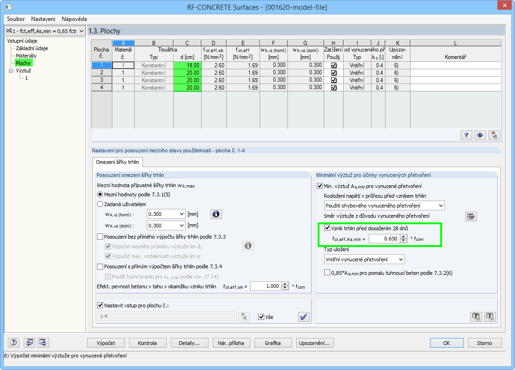
Task: Go to the next module window icon
Action: click(43, 343)
